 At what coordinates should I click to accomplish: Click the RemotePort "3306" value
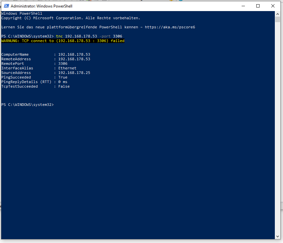pos(63,64)
